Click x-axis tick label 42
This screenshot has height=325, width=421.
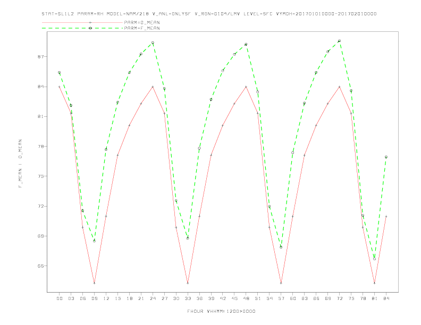click(x=223, y=298)
